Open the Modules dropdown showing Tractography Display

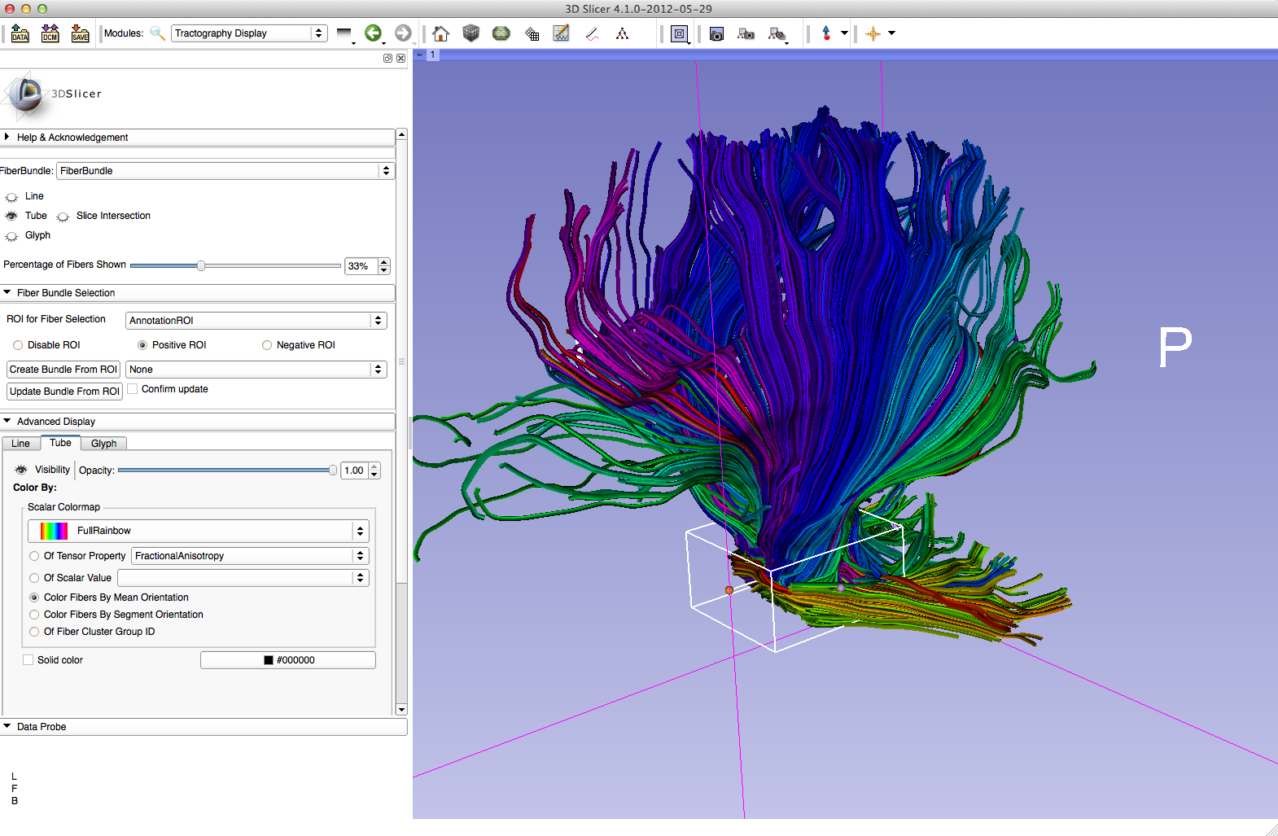pos(249,33)
